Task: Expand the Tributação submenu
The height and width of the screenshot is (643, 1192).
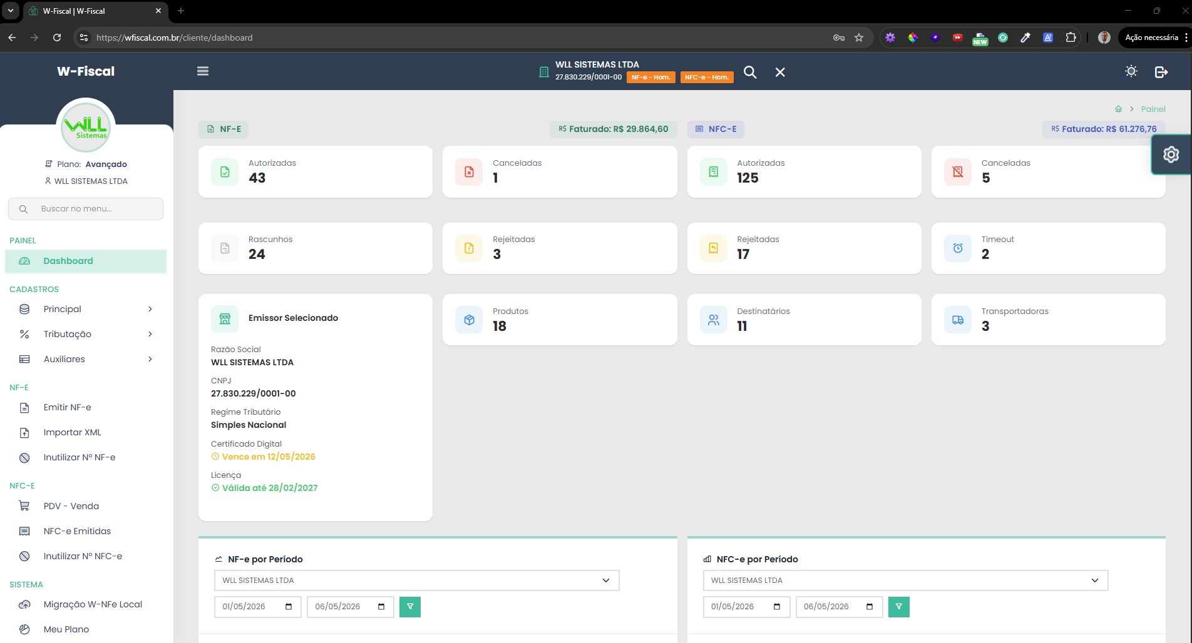Action: tap(86, 334)
